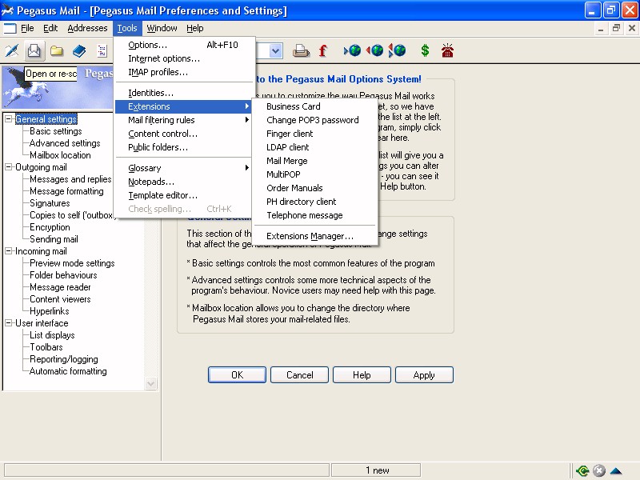Open the Edit menu
Viewport: 640px width, 480px height.
50,28
